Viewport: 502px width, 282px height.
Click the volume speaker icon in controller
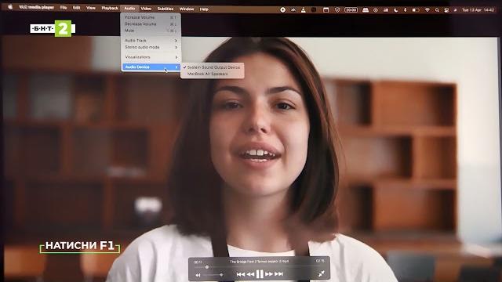point(198,275)
